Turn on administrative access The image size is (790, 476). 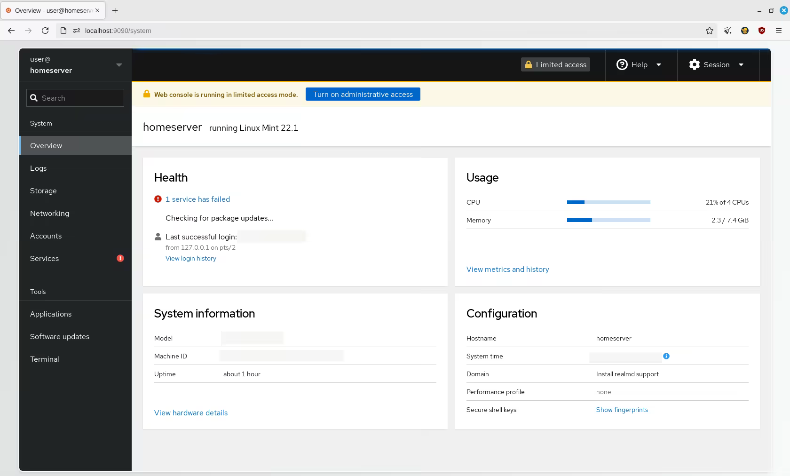pyautogui.click(x=363, y=95)
